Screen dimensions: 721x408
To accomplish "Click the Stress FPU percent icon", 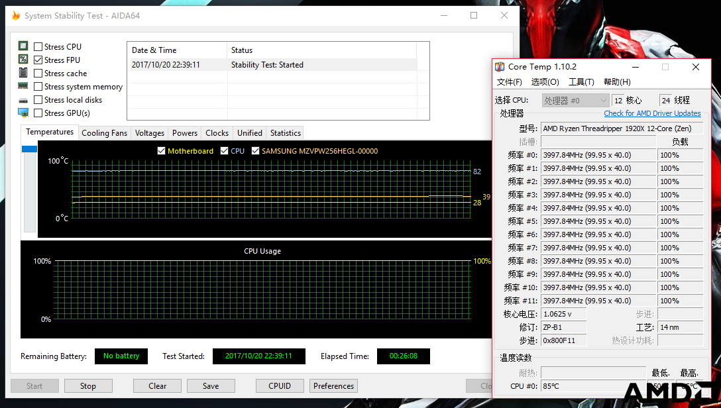I will pos(23,59).
